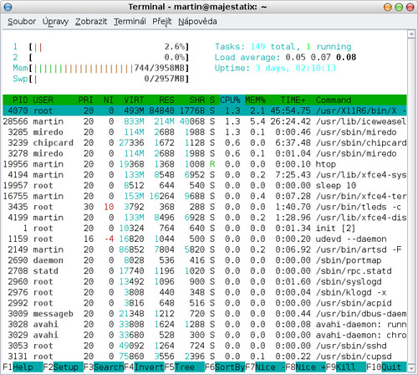Click the F7 Nice - button
Screen dimensions: 418x375
265,367
